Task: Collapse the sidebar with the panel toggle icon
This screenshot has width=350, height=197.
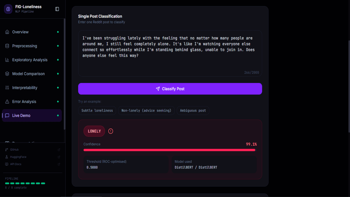Action: (57, 9)
